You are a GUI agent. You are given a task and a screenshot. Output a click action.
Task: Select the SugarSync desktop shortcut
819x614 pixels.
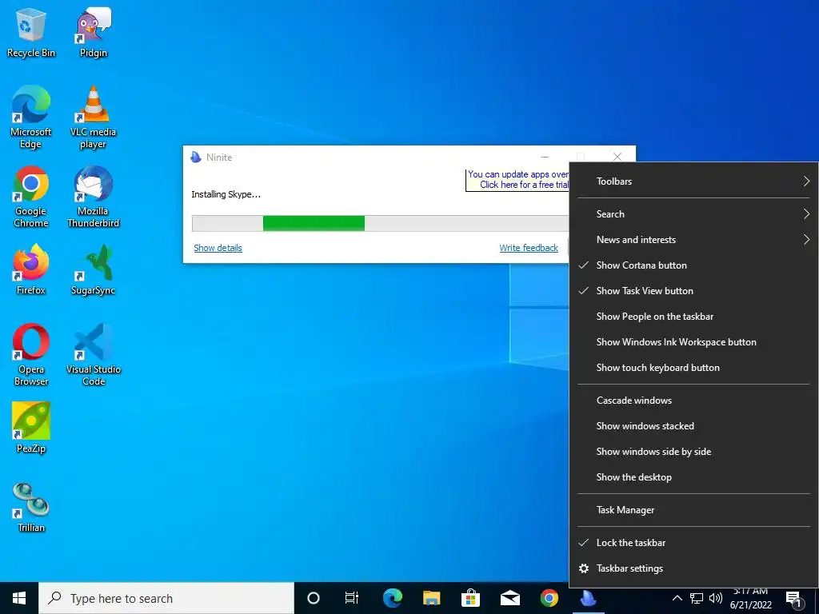(x=93, y=270)
